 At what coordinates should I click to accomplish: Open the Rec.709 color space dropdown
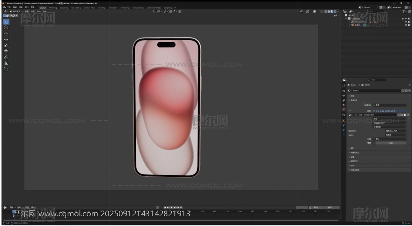(x=396, y=131)
